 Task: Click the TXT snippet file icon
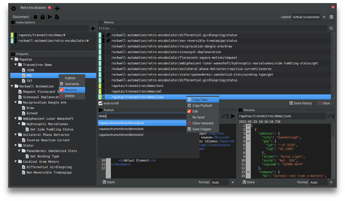[24, 81]
